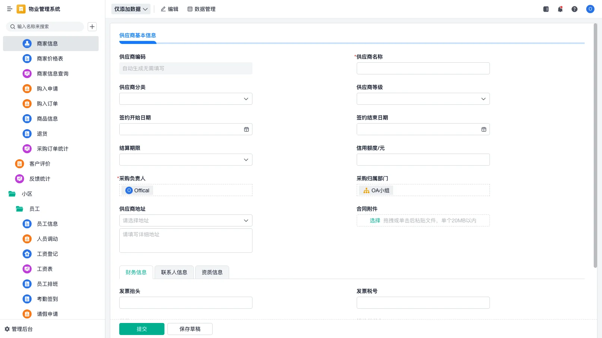602x338 pixels.
Task: Open the 商家信息 sidebar item
Action: tap(47, 44)
